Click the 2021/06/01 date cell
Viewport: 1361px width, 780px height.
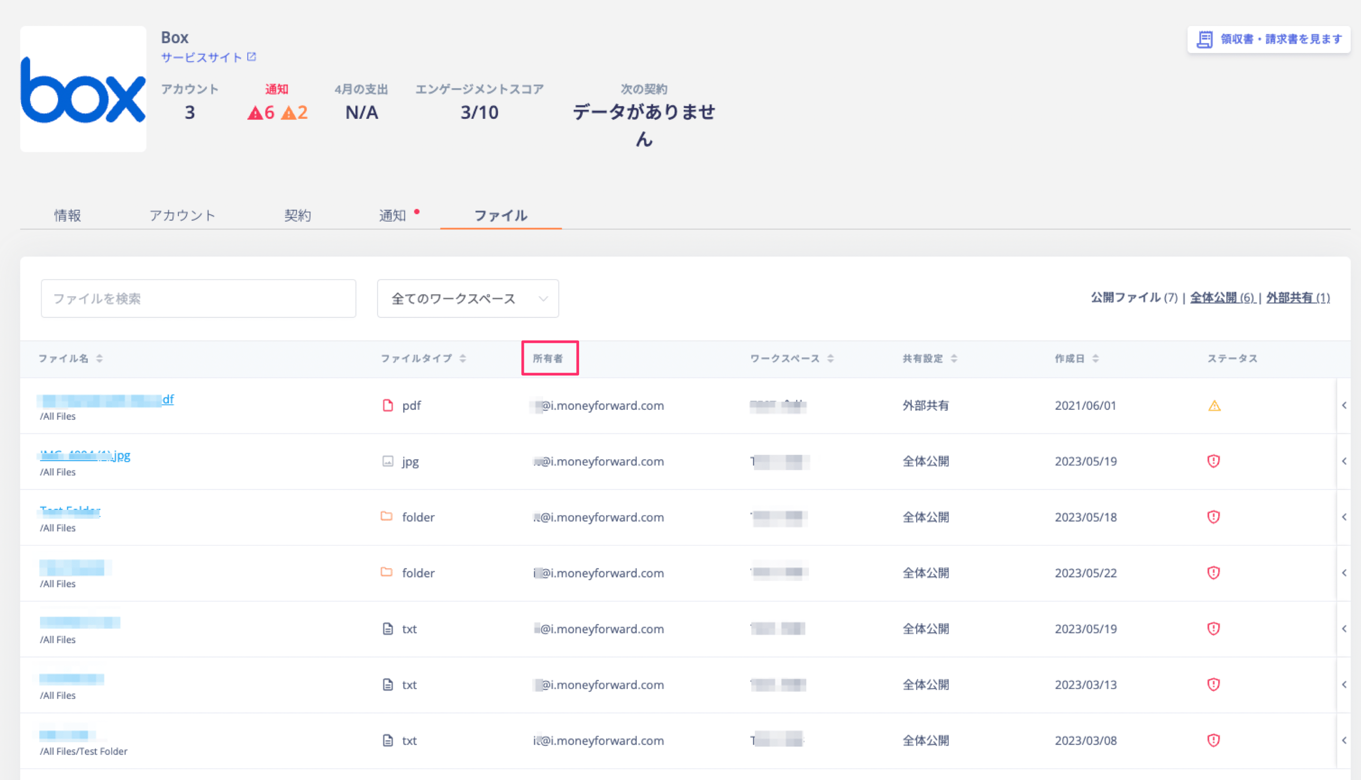click(x=1085, y=406)
